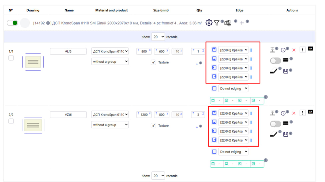
Task: Open material dropdown ДСП KronoSpan for #Zt6
Action: (110, 115)
